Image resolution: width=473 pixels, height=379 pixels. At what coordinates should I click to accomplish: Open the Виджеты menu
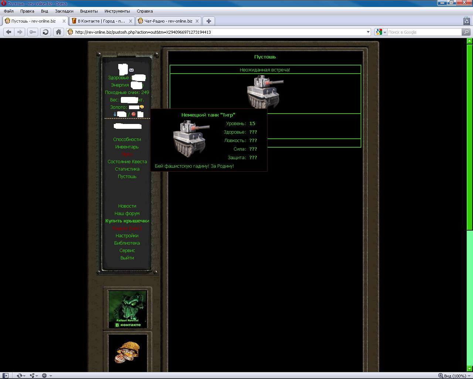pyautogui.click(x=89, y=11)
